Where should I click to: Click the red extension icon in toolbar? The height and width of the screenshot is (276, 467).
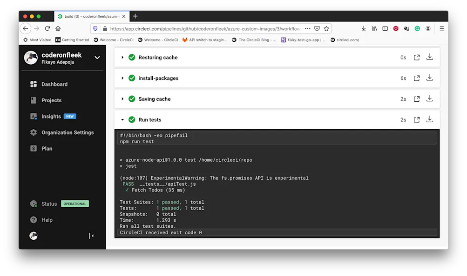click(x=396, y=28)
